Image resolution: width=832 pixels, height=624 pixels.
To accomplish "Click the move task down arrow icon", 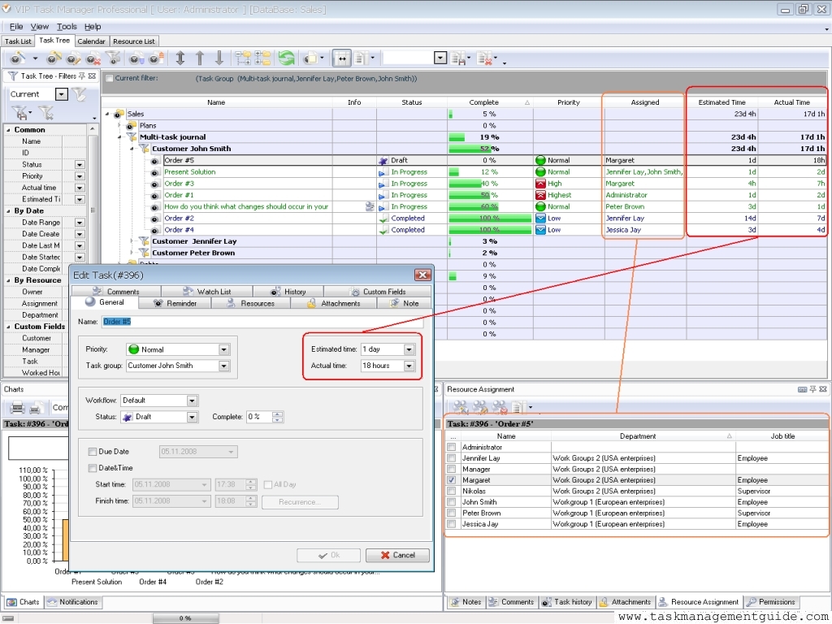I will point(219,58).
